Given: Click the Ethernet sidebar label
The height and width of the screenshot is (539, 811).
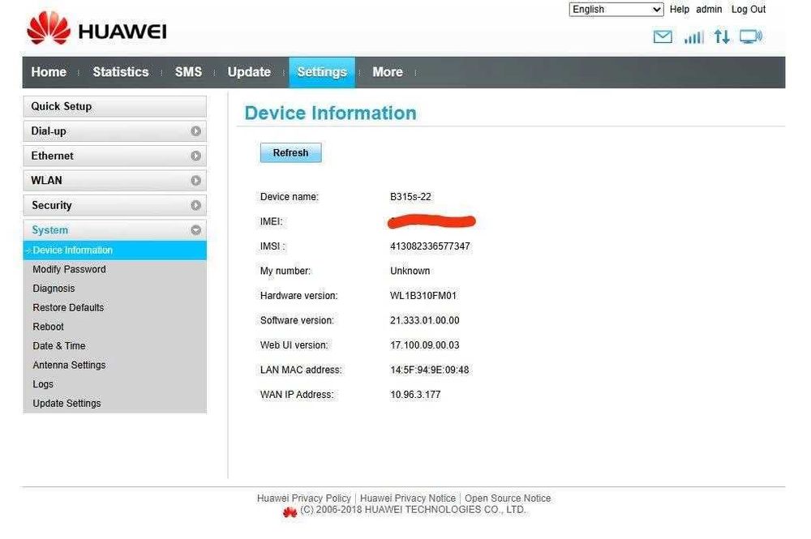Looking at the screenshot, I should 52,156.
